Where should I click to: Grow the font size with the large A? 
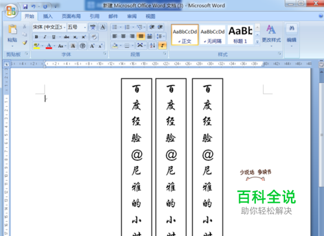(92, 45)
